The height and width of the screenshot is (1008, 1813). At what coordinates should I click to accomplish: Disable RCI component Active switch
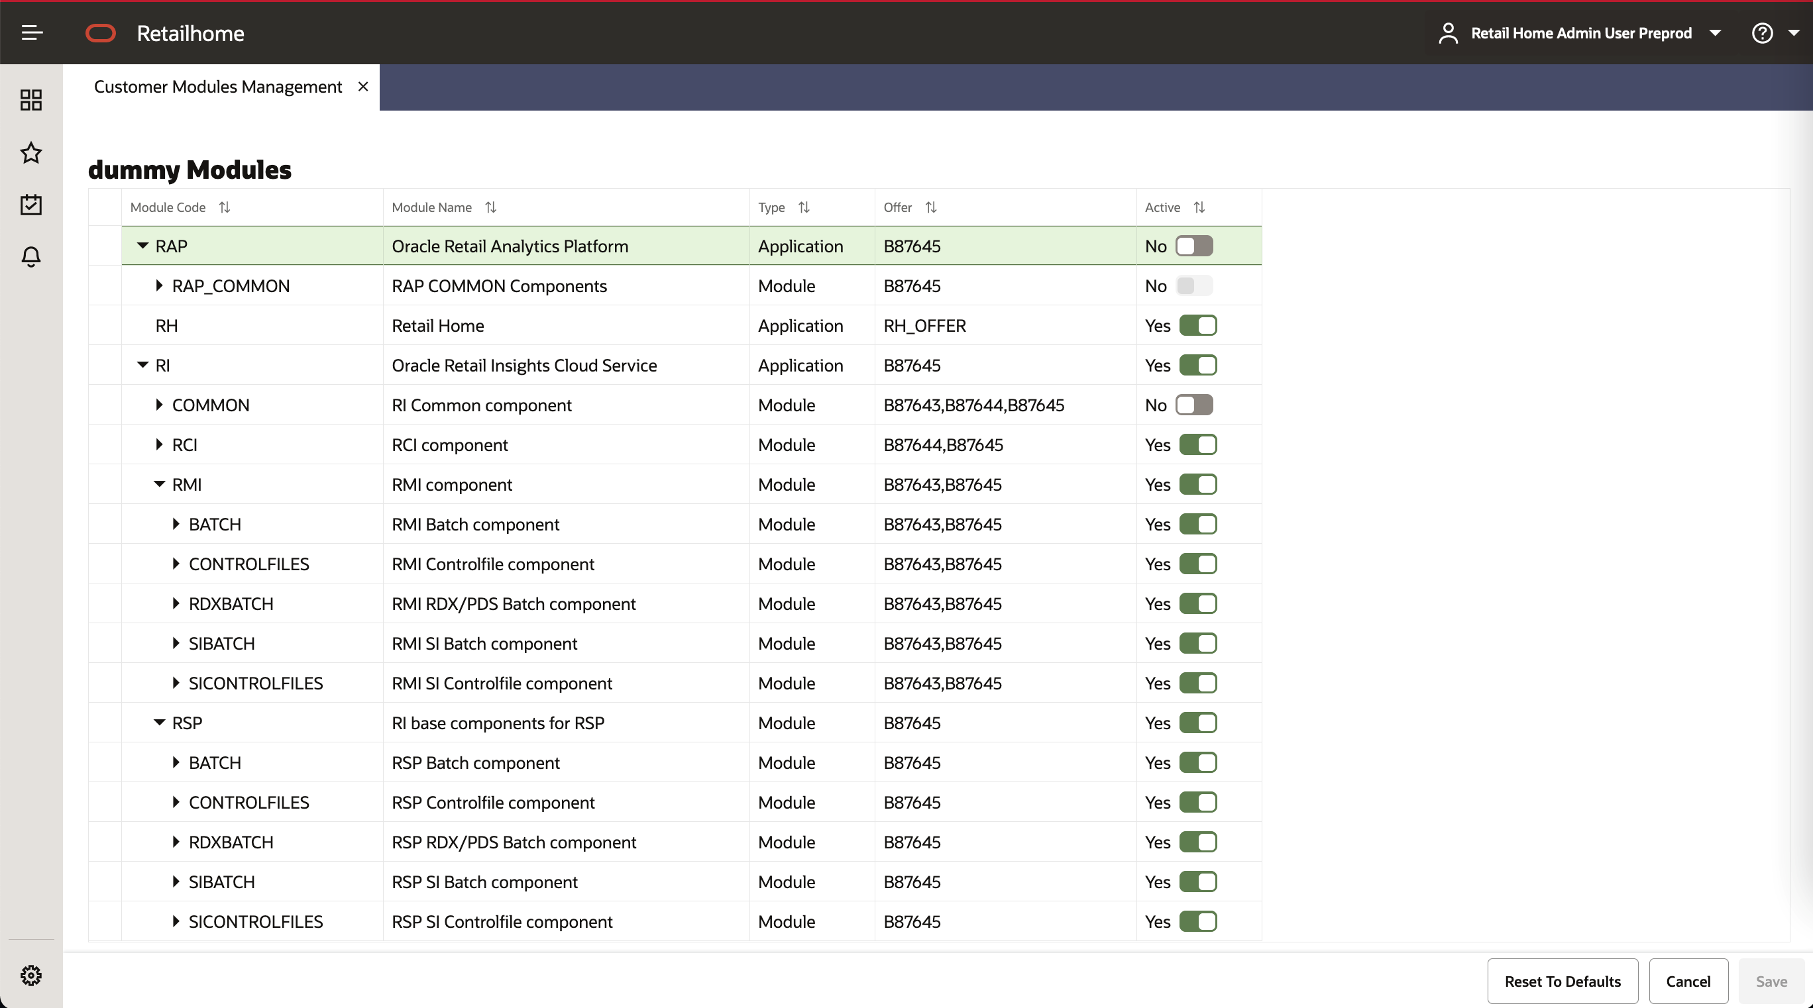[1199, 445]
